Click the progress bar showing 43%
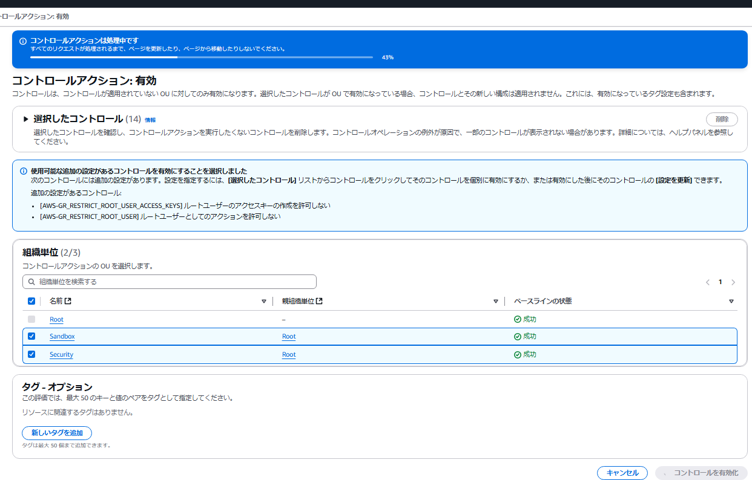Image resolution: width=752 pixels, height=480 pixels. pyautogui.click(x=202, y=57)
